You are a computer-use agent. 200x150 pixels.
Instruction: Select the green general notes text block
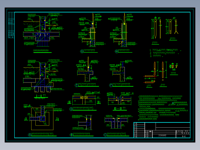163,108
